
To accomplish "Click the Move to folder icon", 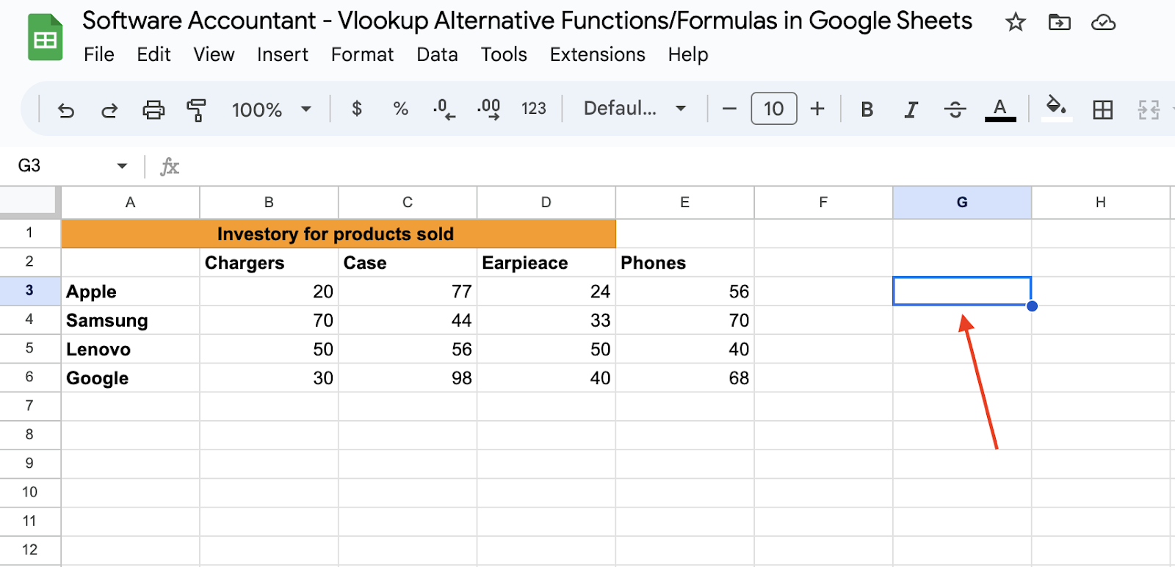I will (x=1059, y=22).
